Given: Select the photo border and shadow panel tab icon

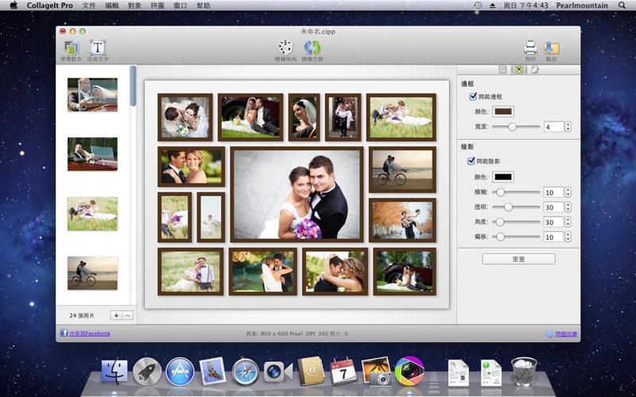Looking at the screenshot, I should tap(519, 70).
